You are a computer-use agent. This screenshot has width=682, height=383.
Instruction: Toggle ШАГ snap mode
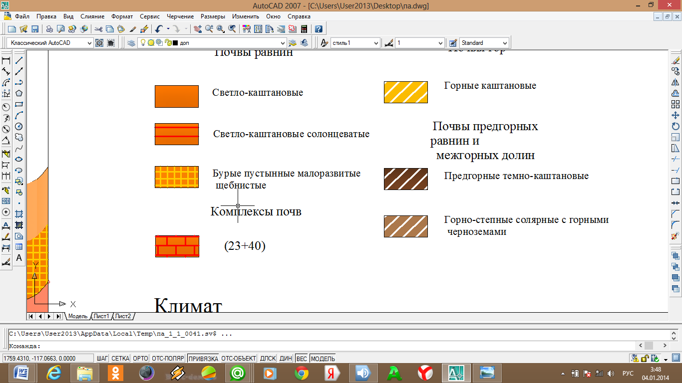coord(102,358)
